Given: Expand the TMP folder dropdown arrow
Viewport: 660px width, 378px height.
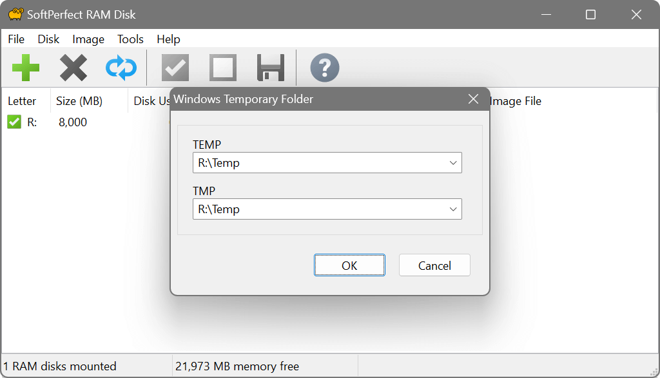Looking at the screenshot, I should click(453, 209).
